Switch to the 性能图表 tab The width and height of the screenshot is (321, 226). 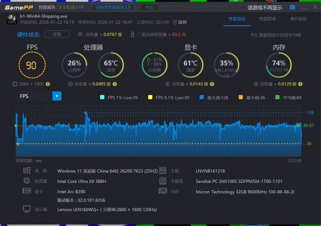coord(267,19)
